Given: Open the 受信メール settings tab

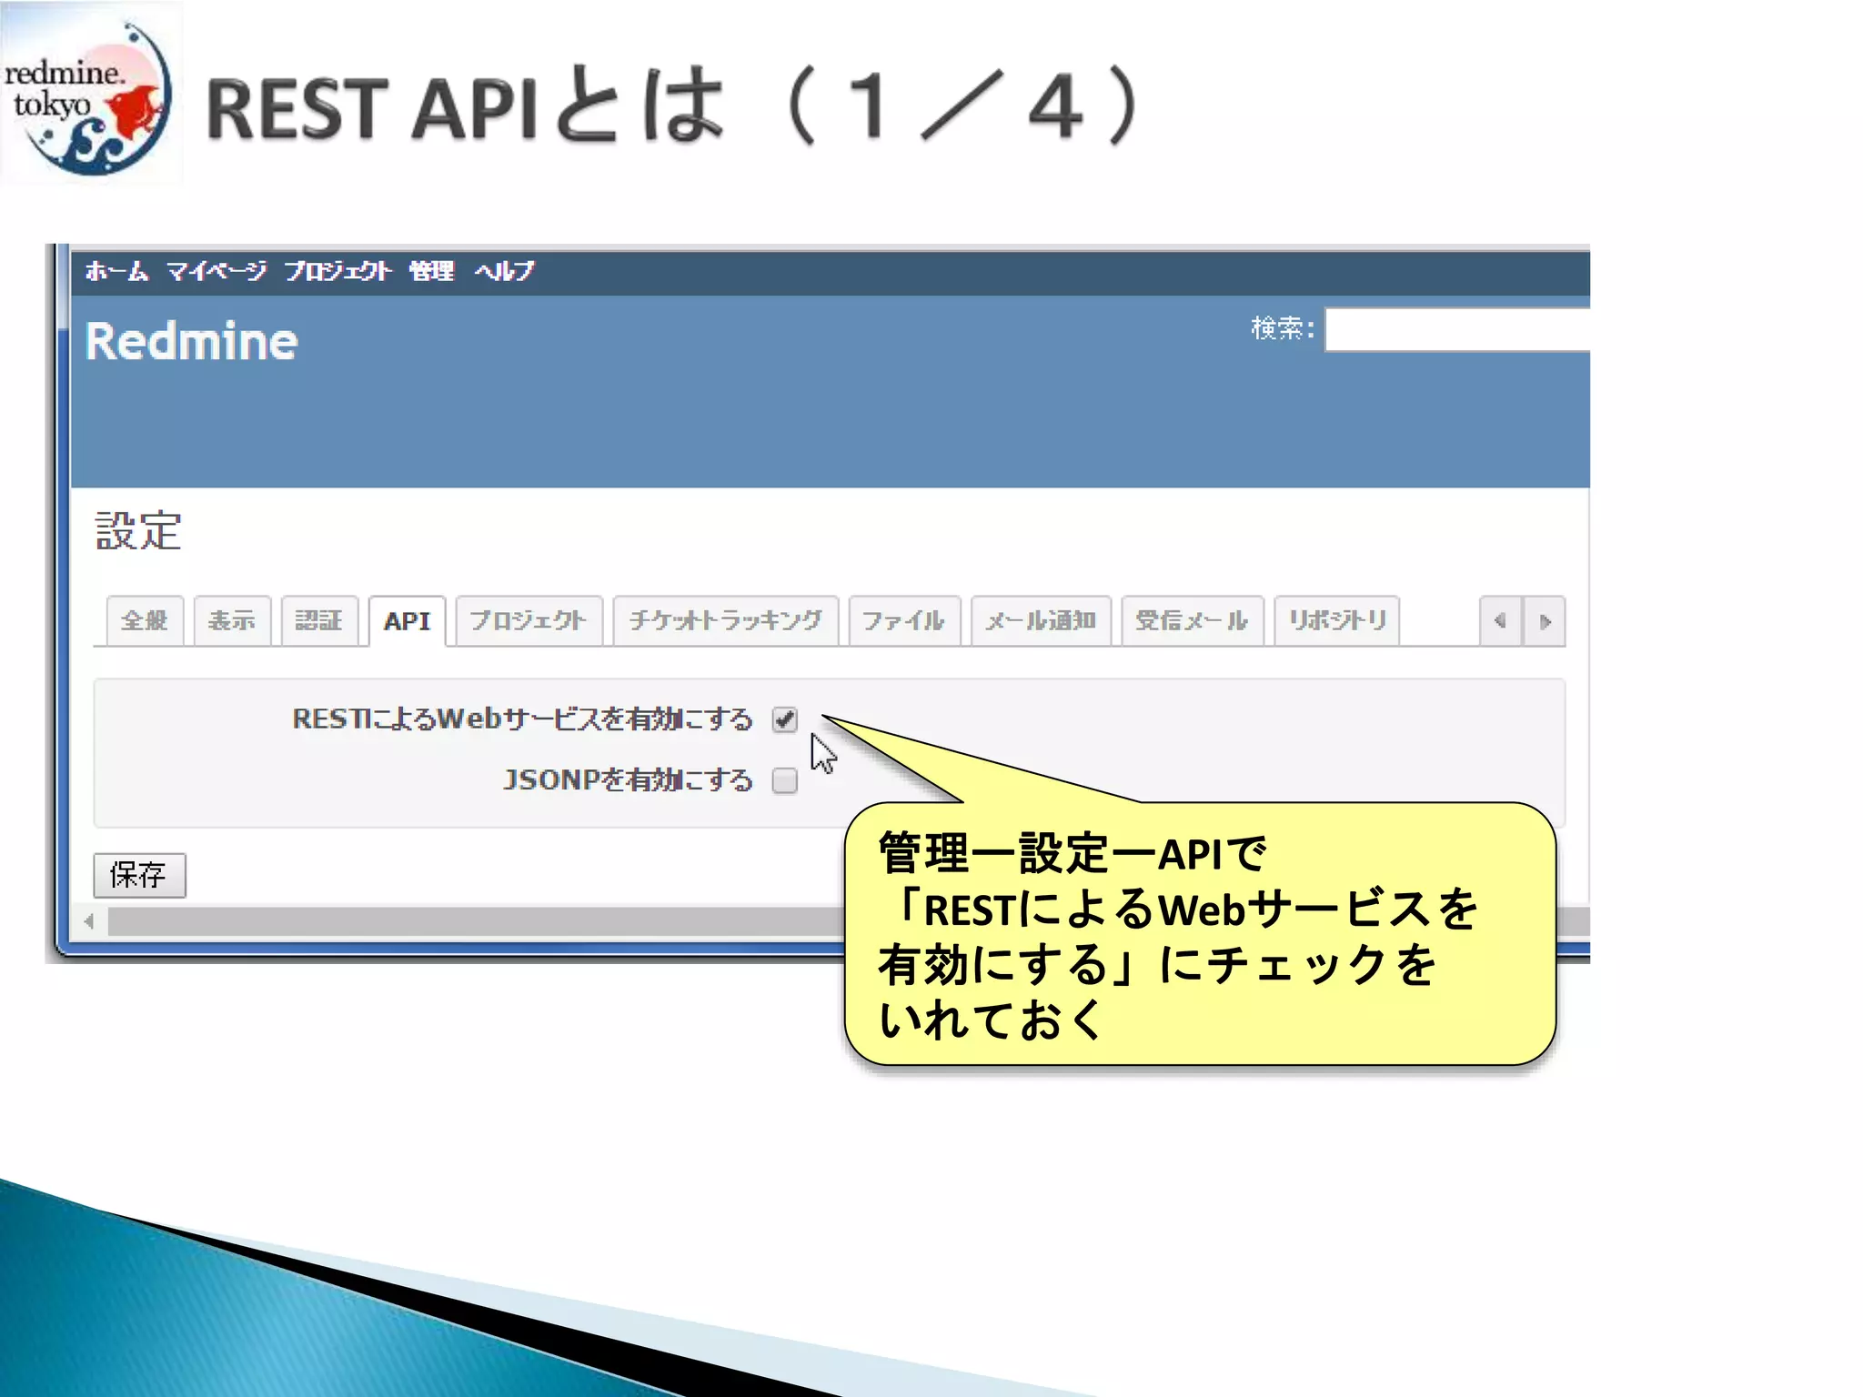Looking at the screenshot, I should click(x=1193, y=621).
